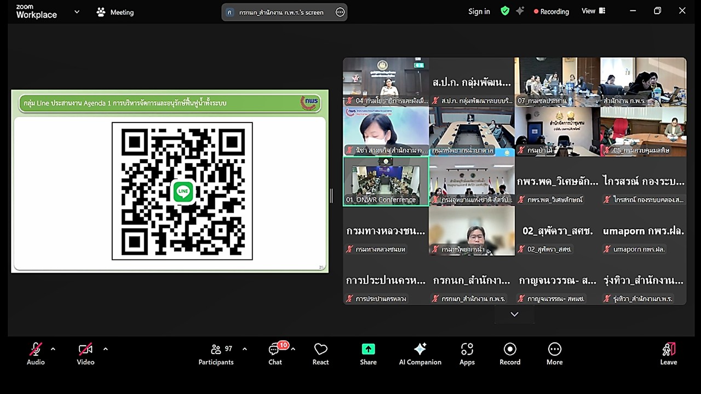701x394 pixels.
Task: Click muted mic icon of การประปานครหลวง
Action: 349,299
